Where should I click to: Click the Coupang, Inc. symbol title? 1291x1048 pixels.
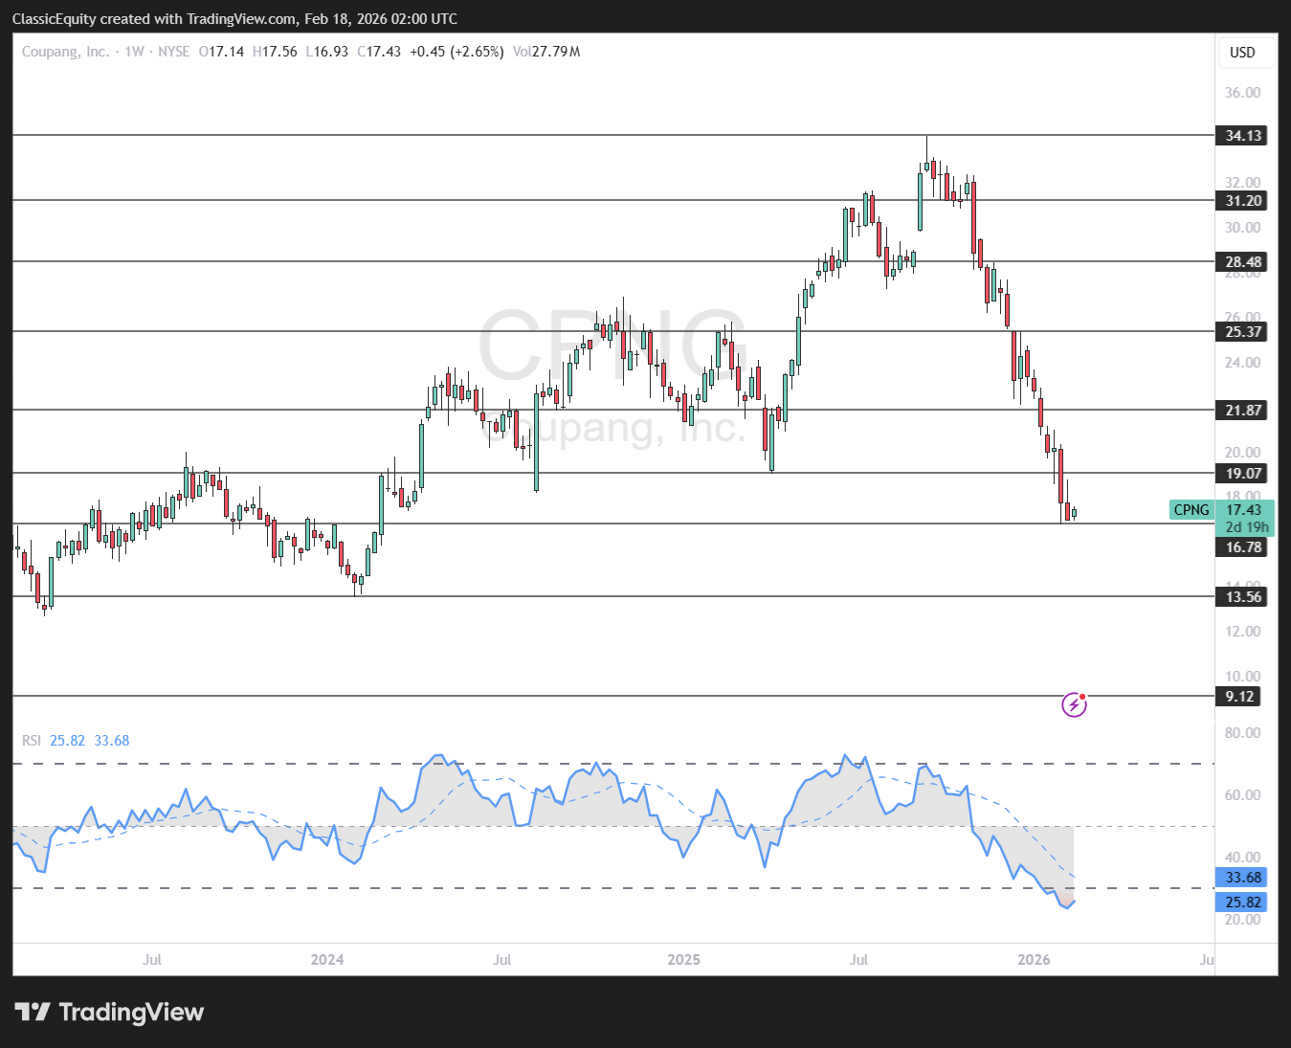point(65,52)
